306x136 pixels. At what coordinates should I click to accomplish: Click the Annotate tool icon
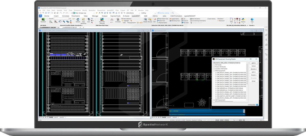pyautogui.click(x=118, y=20)
